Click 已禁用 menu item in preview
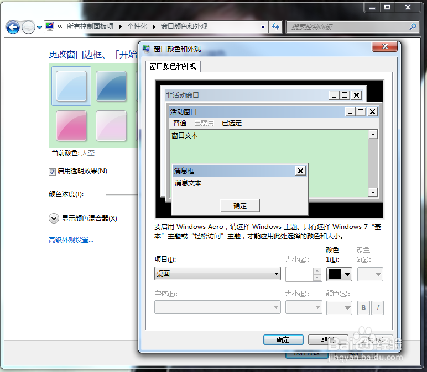Screen dimensions: 427x372 [x=204, y=123]
